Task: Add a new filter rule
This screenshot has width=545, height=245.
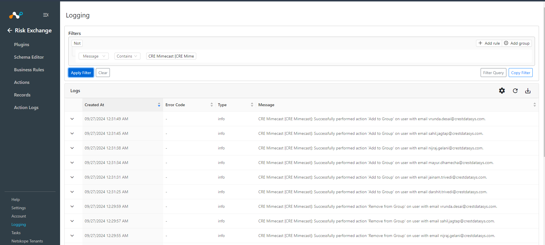Action: point(489,43)
